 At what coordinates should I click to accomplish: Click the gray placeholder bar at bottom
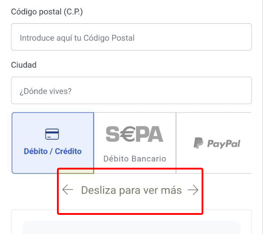pyautogui.click(x=131, y=228)
